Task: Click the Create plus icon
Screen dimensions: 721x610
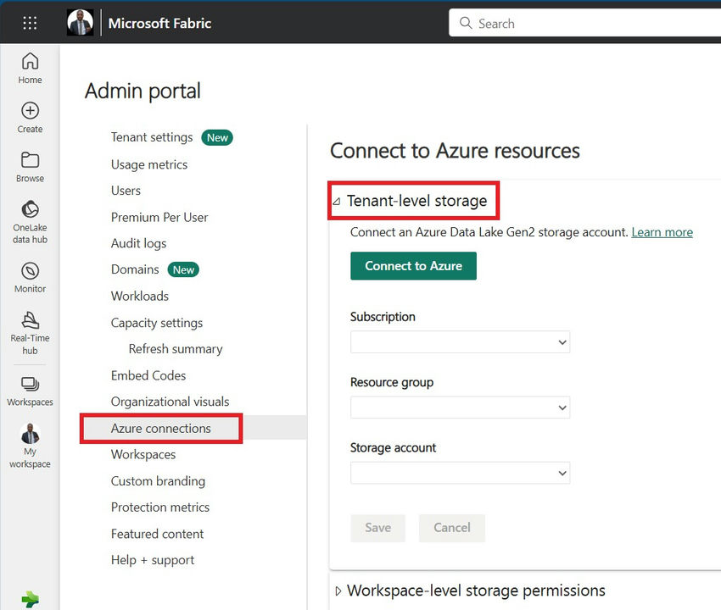Action: pos(30,117)
